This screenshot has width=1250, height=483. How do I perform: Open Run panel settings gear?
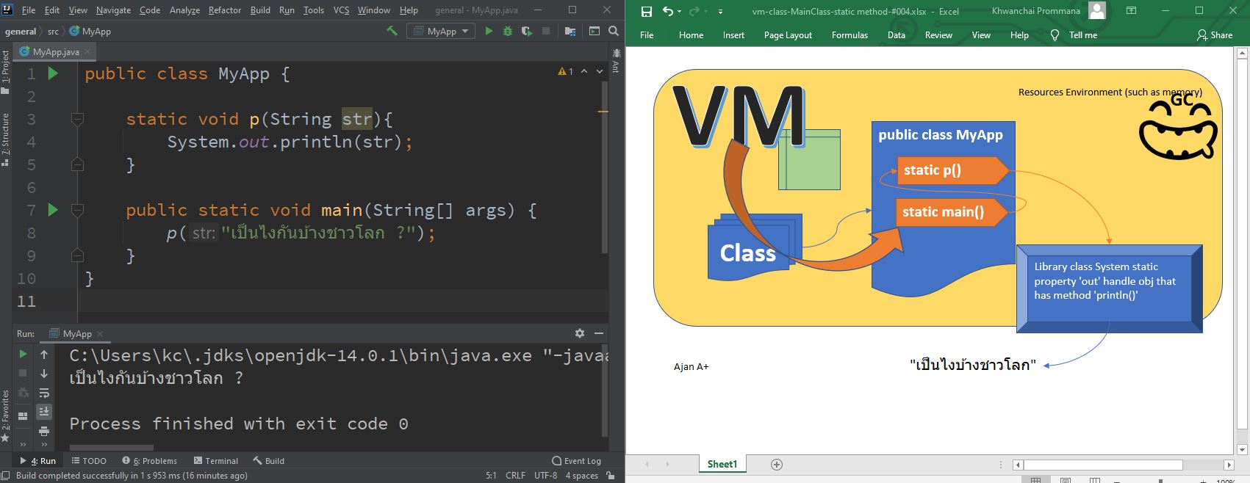click(580, 333)
